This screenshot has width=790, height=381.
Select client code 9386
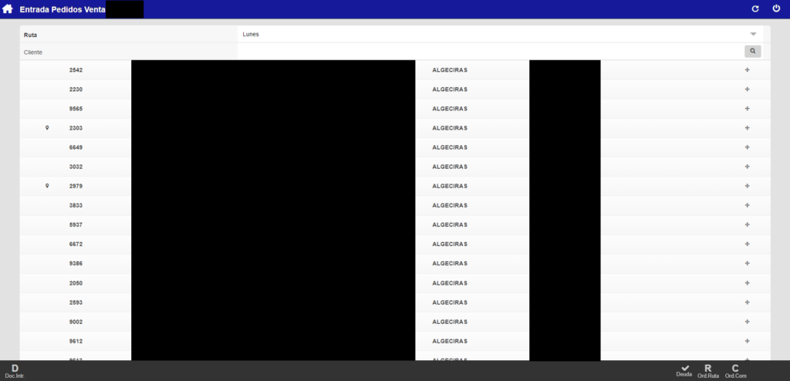(x=76, y=263)
